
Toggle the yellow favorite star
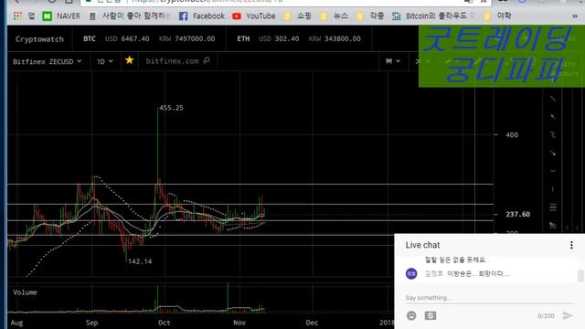click(129, 60)
